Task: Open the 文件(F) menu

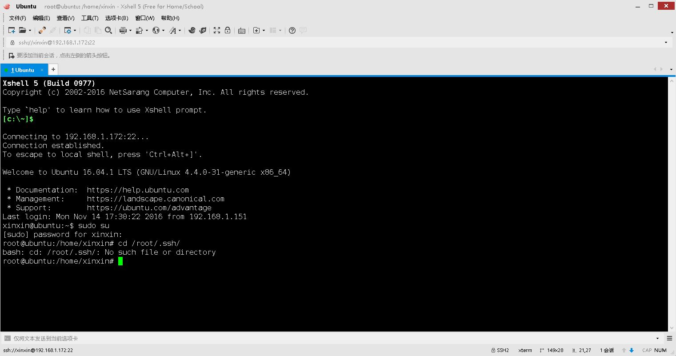Action: [17, 18]
